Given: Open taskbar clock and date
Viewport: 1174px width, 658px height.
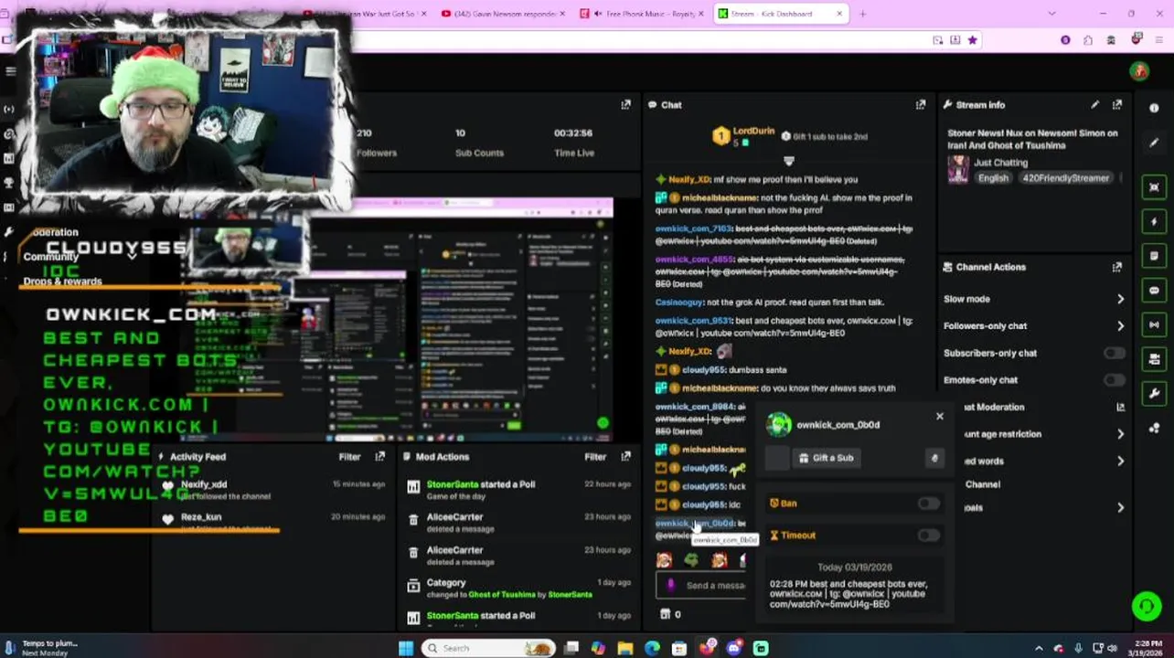Looking at the screenshot, I should pyautogui.click(x=1147, y=648).
